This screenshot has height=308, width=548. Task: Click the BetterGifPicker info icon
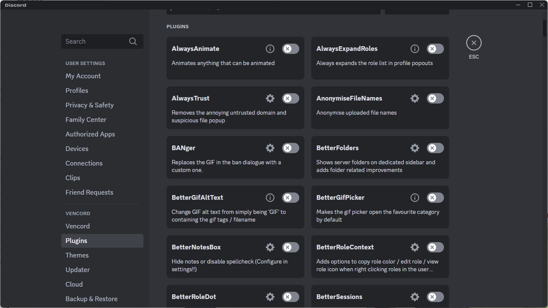(414, 198)
